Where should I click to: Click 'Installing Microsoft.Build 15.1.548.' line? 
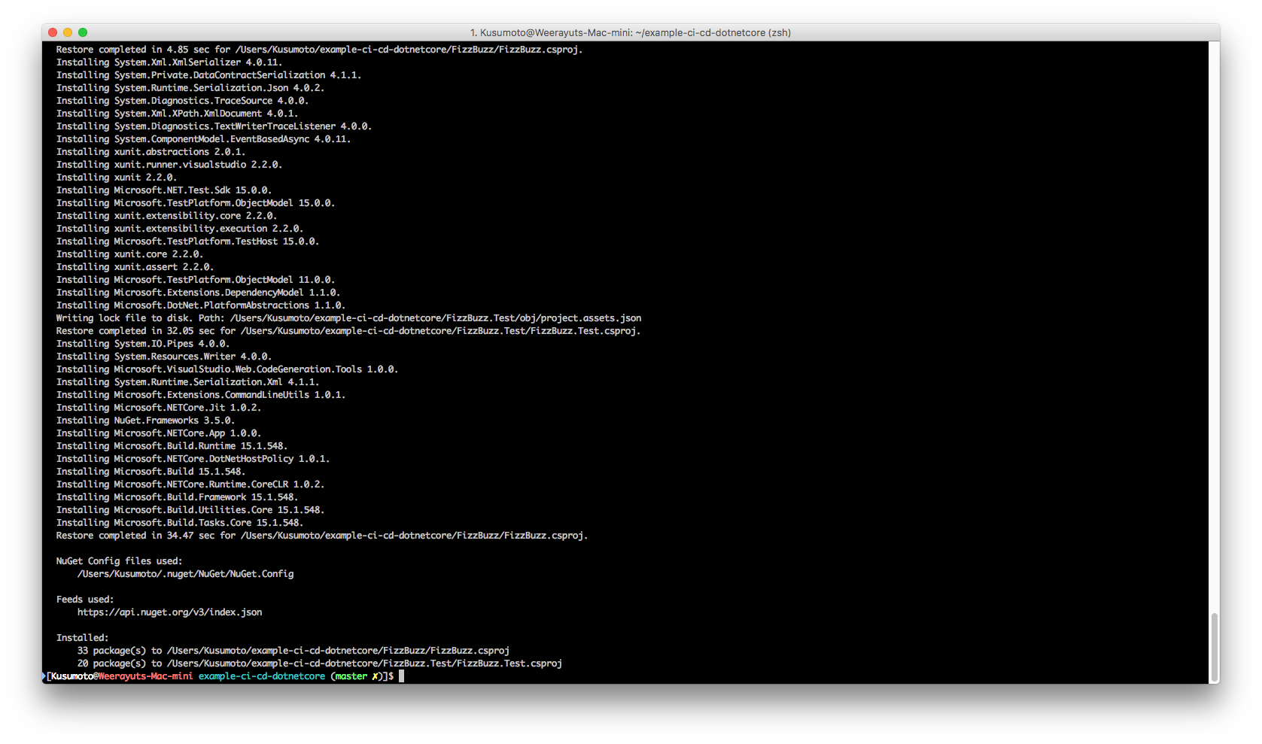coord(151,472)
